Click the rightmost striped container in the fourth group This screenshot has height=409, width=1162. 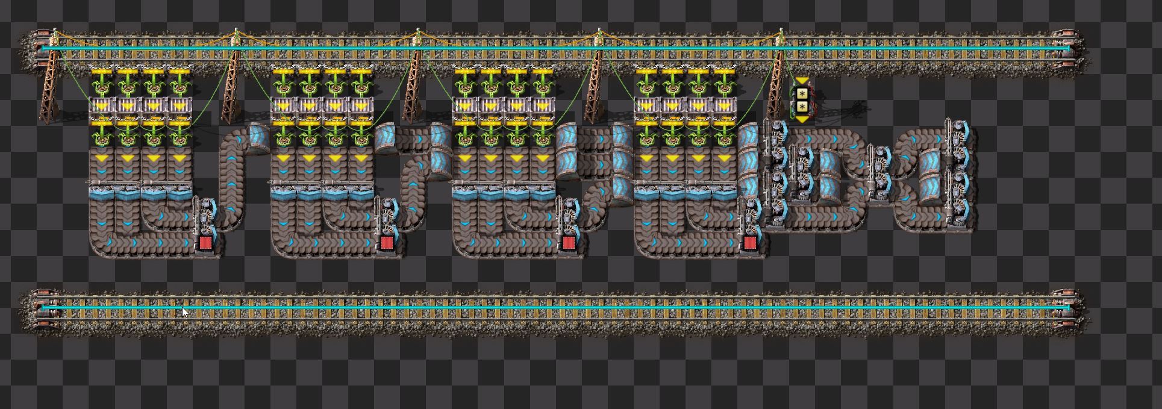click(x=725, y=107)
